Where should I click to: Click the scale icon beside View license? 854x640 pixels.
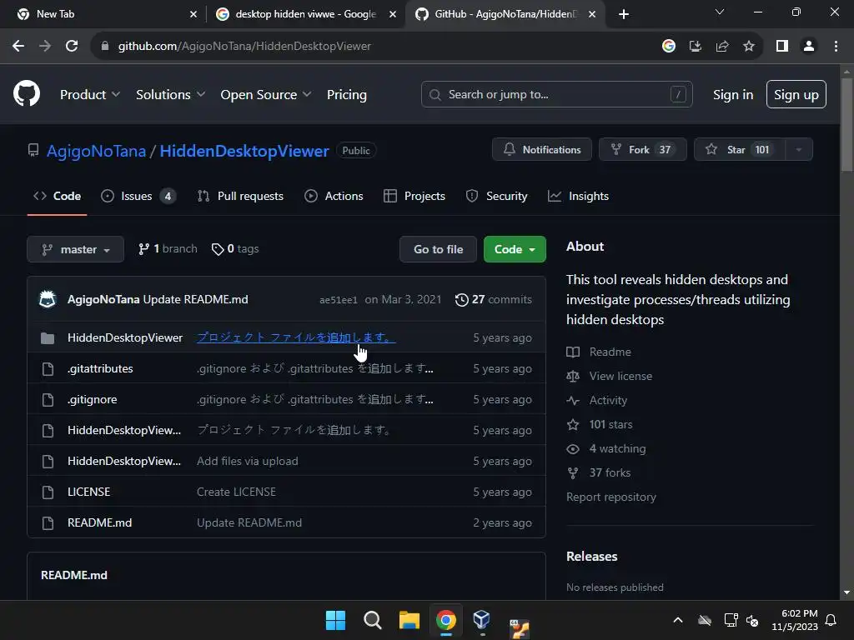[573, 376]
